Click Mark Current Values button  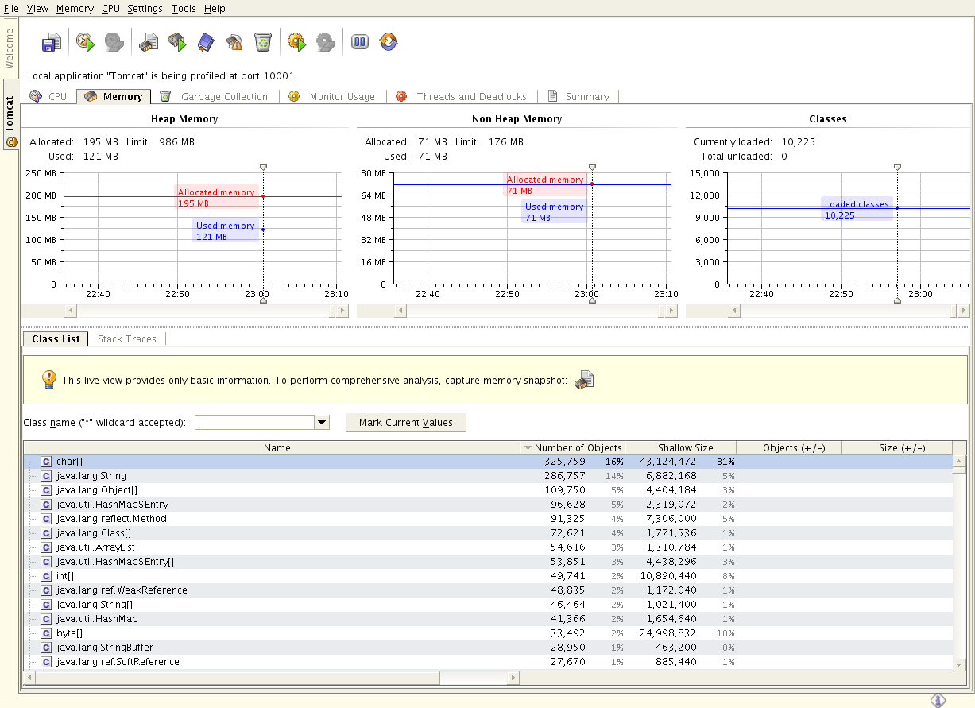(406, 422)
